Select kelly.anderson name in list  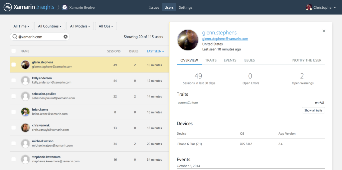coord(42,78)
